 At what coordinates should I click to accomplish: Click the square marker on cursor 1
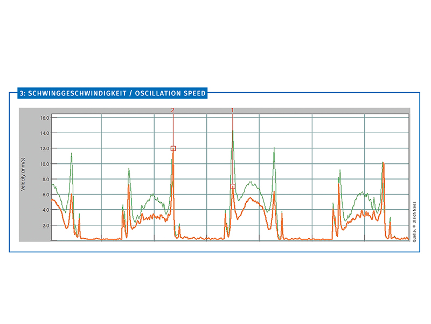233,186
